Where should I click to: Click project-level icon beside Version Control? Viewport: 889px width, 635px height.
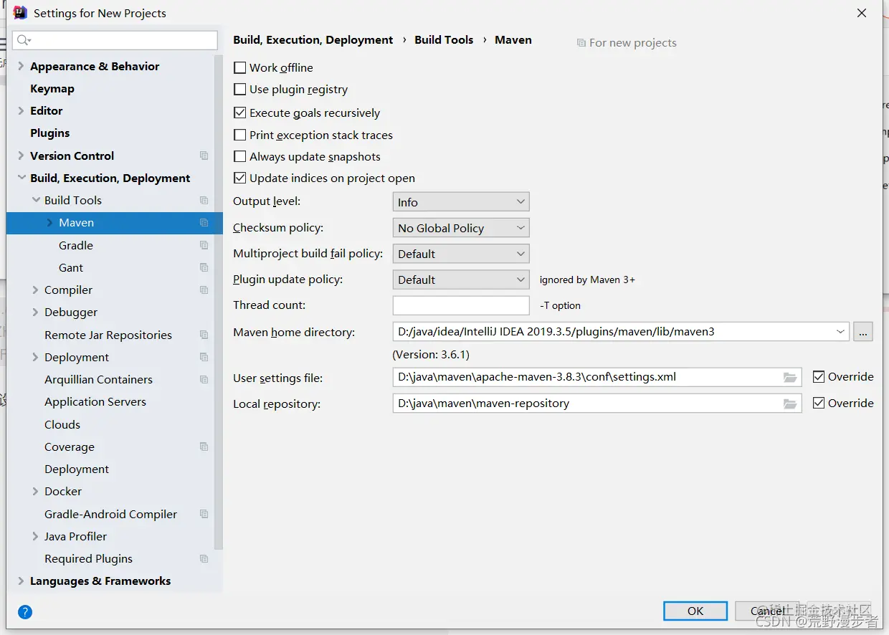point(204,156)
